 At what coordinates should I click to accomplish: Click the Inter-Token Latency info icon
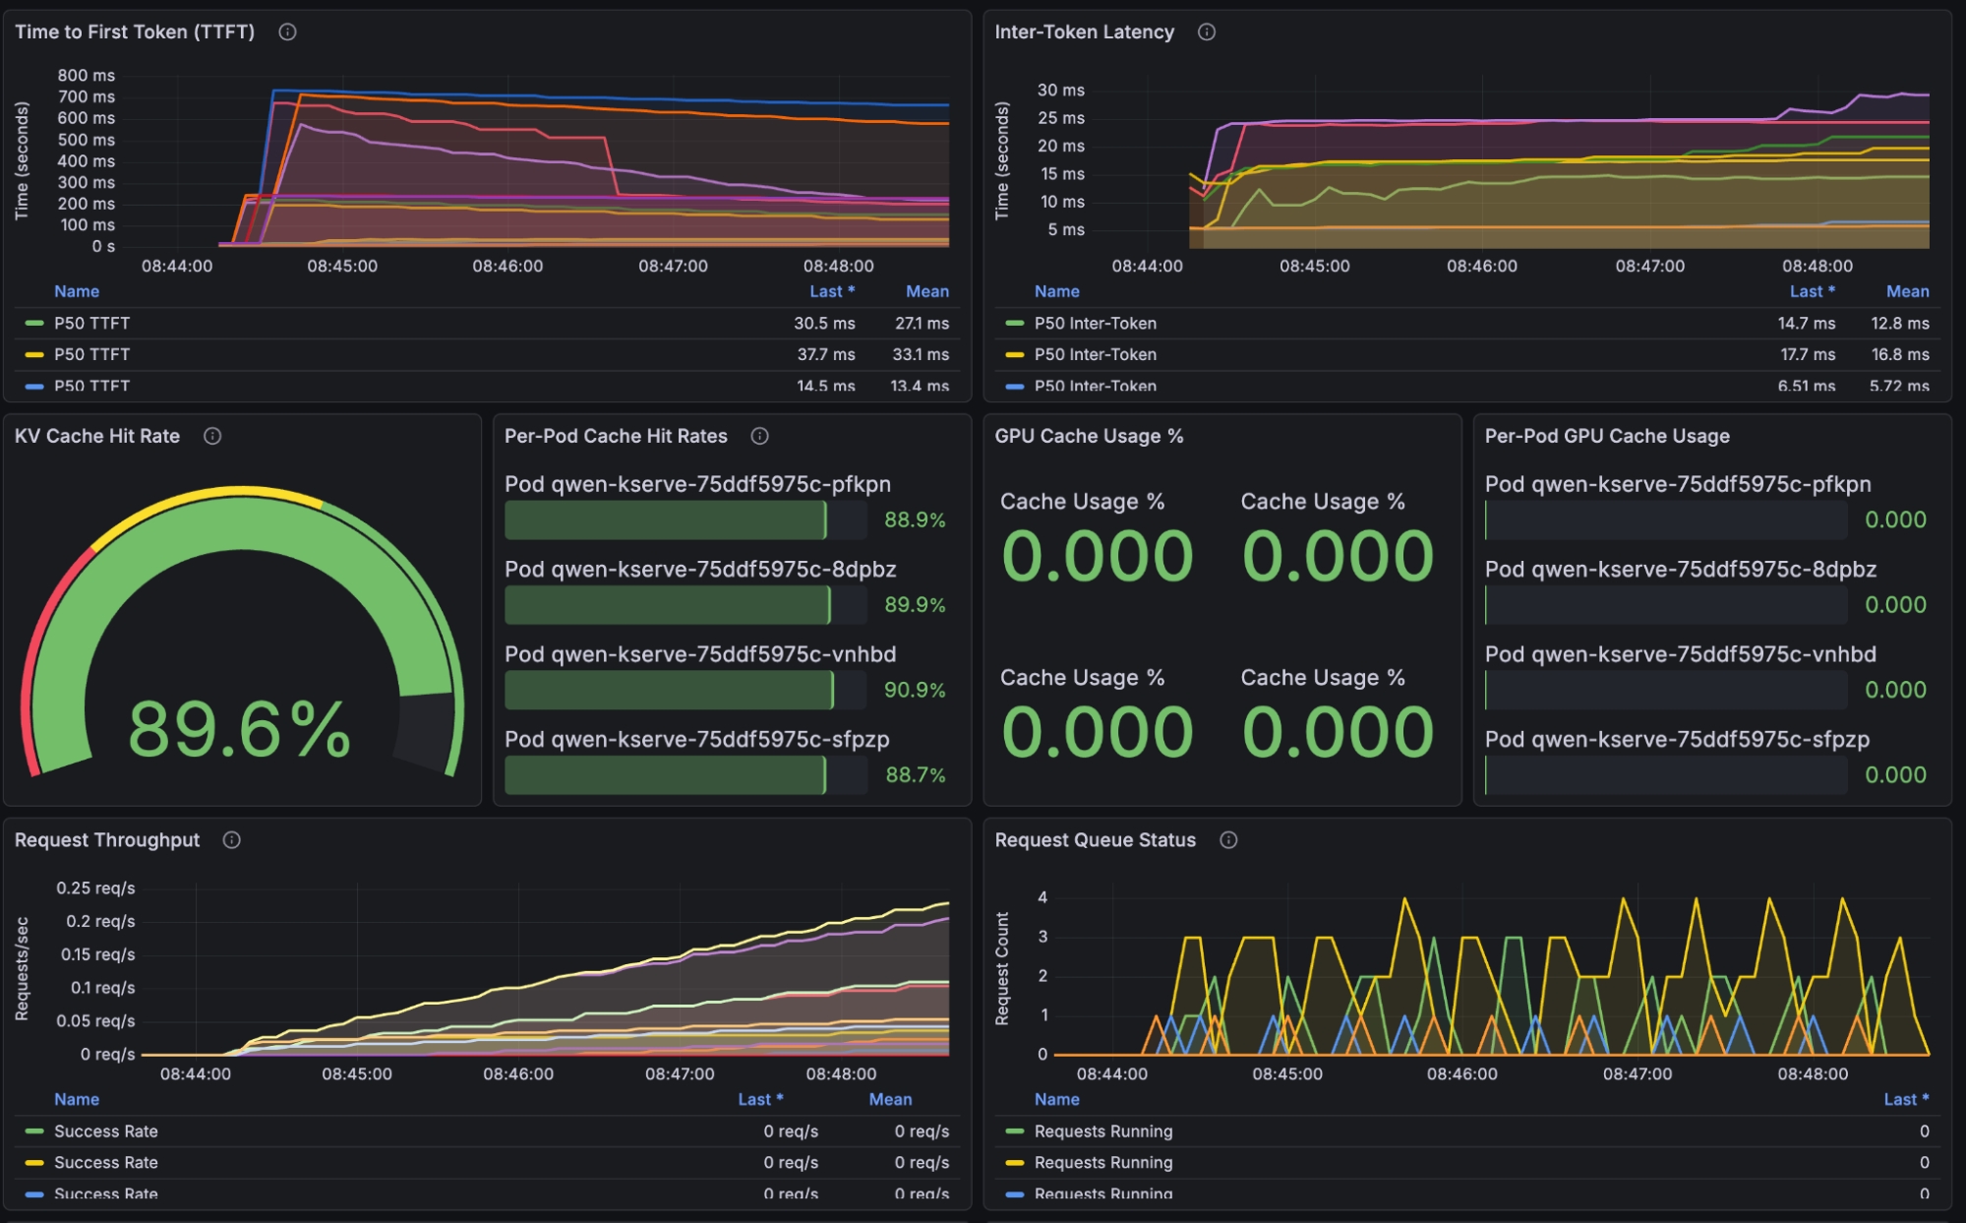[x=1206, y=32]
